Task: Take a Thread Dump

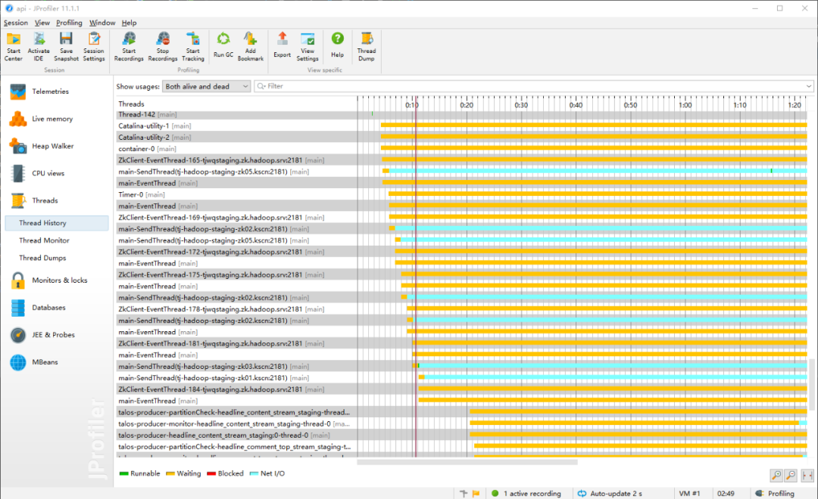Action: pyautogui.click(x=367, y=46)
